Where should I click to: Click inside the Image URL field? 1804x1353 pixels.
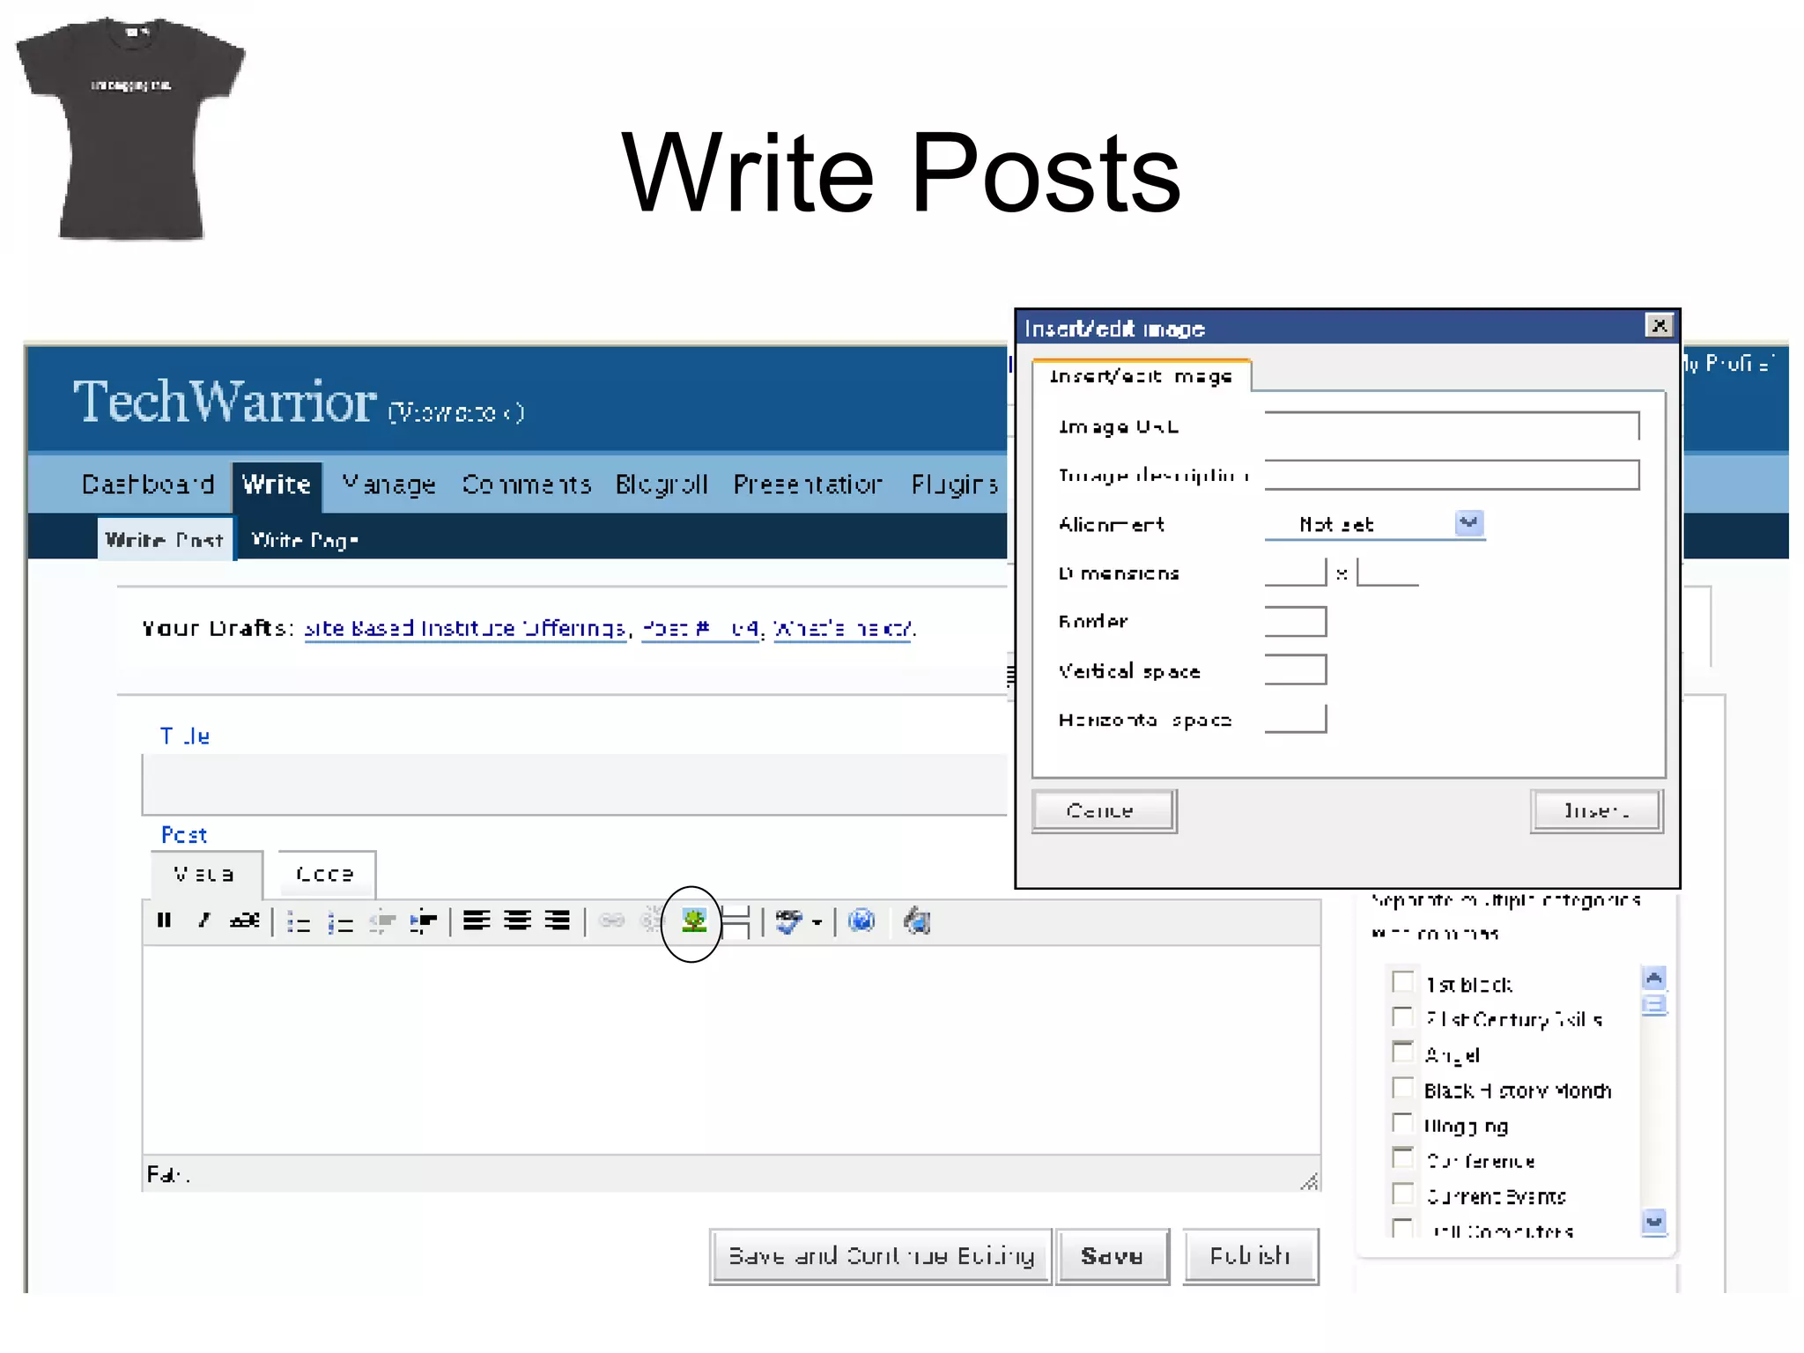[1452, 425]
